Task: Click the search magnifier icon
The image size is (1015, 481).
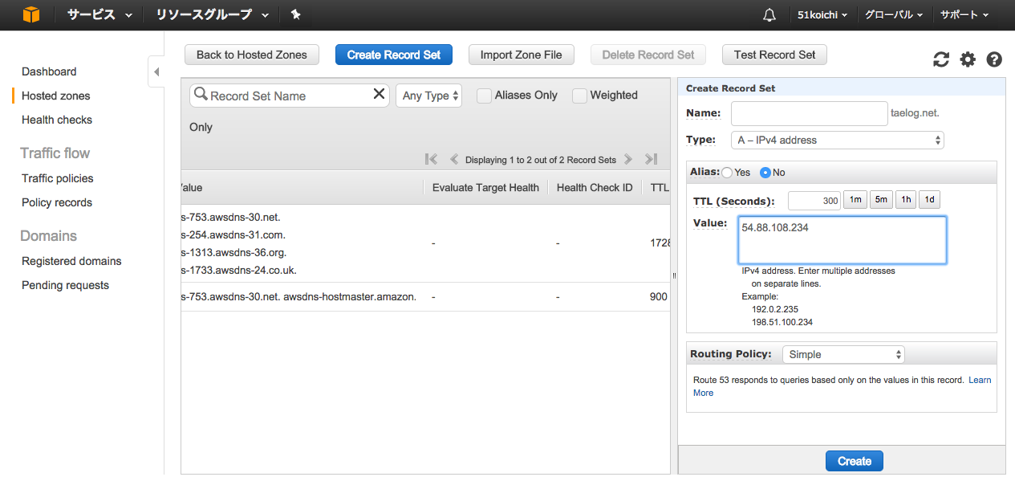Action: pos(201,95)
